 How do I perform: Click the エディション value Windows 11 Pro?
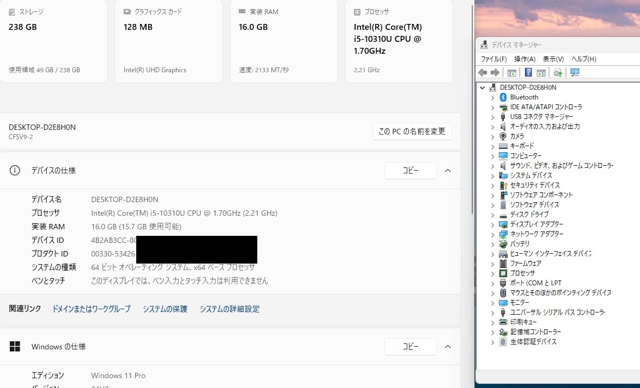coord(118,376)
